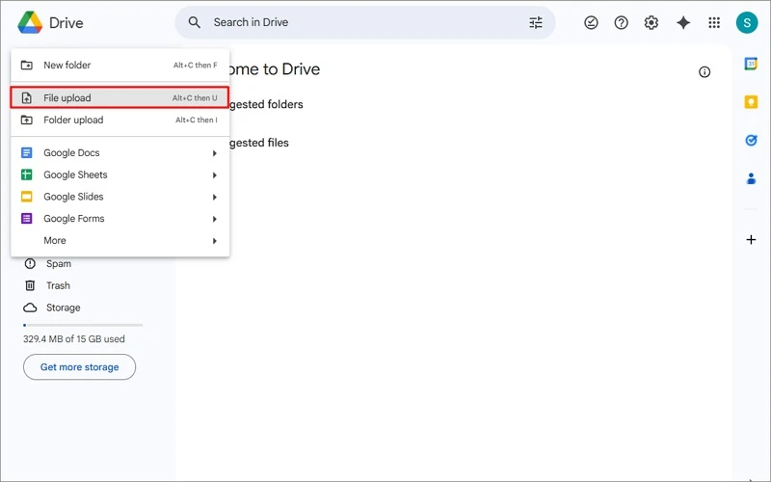
Task: Click the view details info icon
Action: [x=705, y=72]
